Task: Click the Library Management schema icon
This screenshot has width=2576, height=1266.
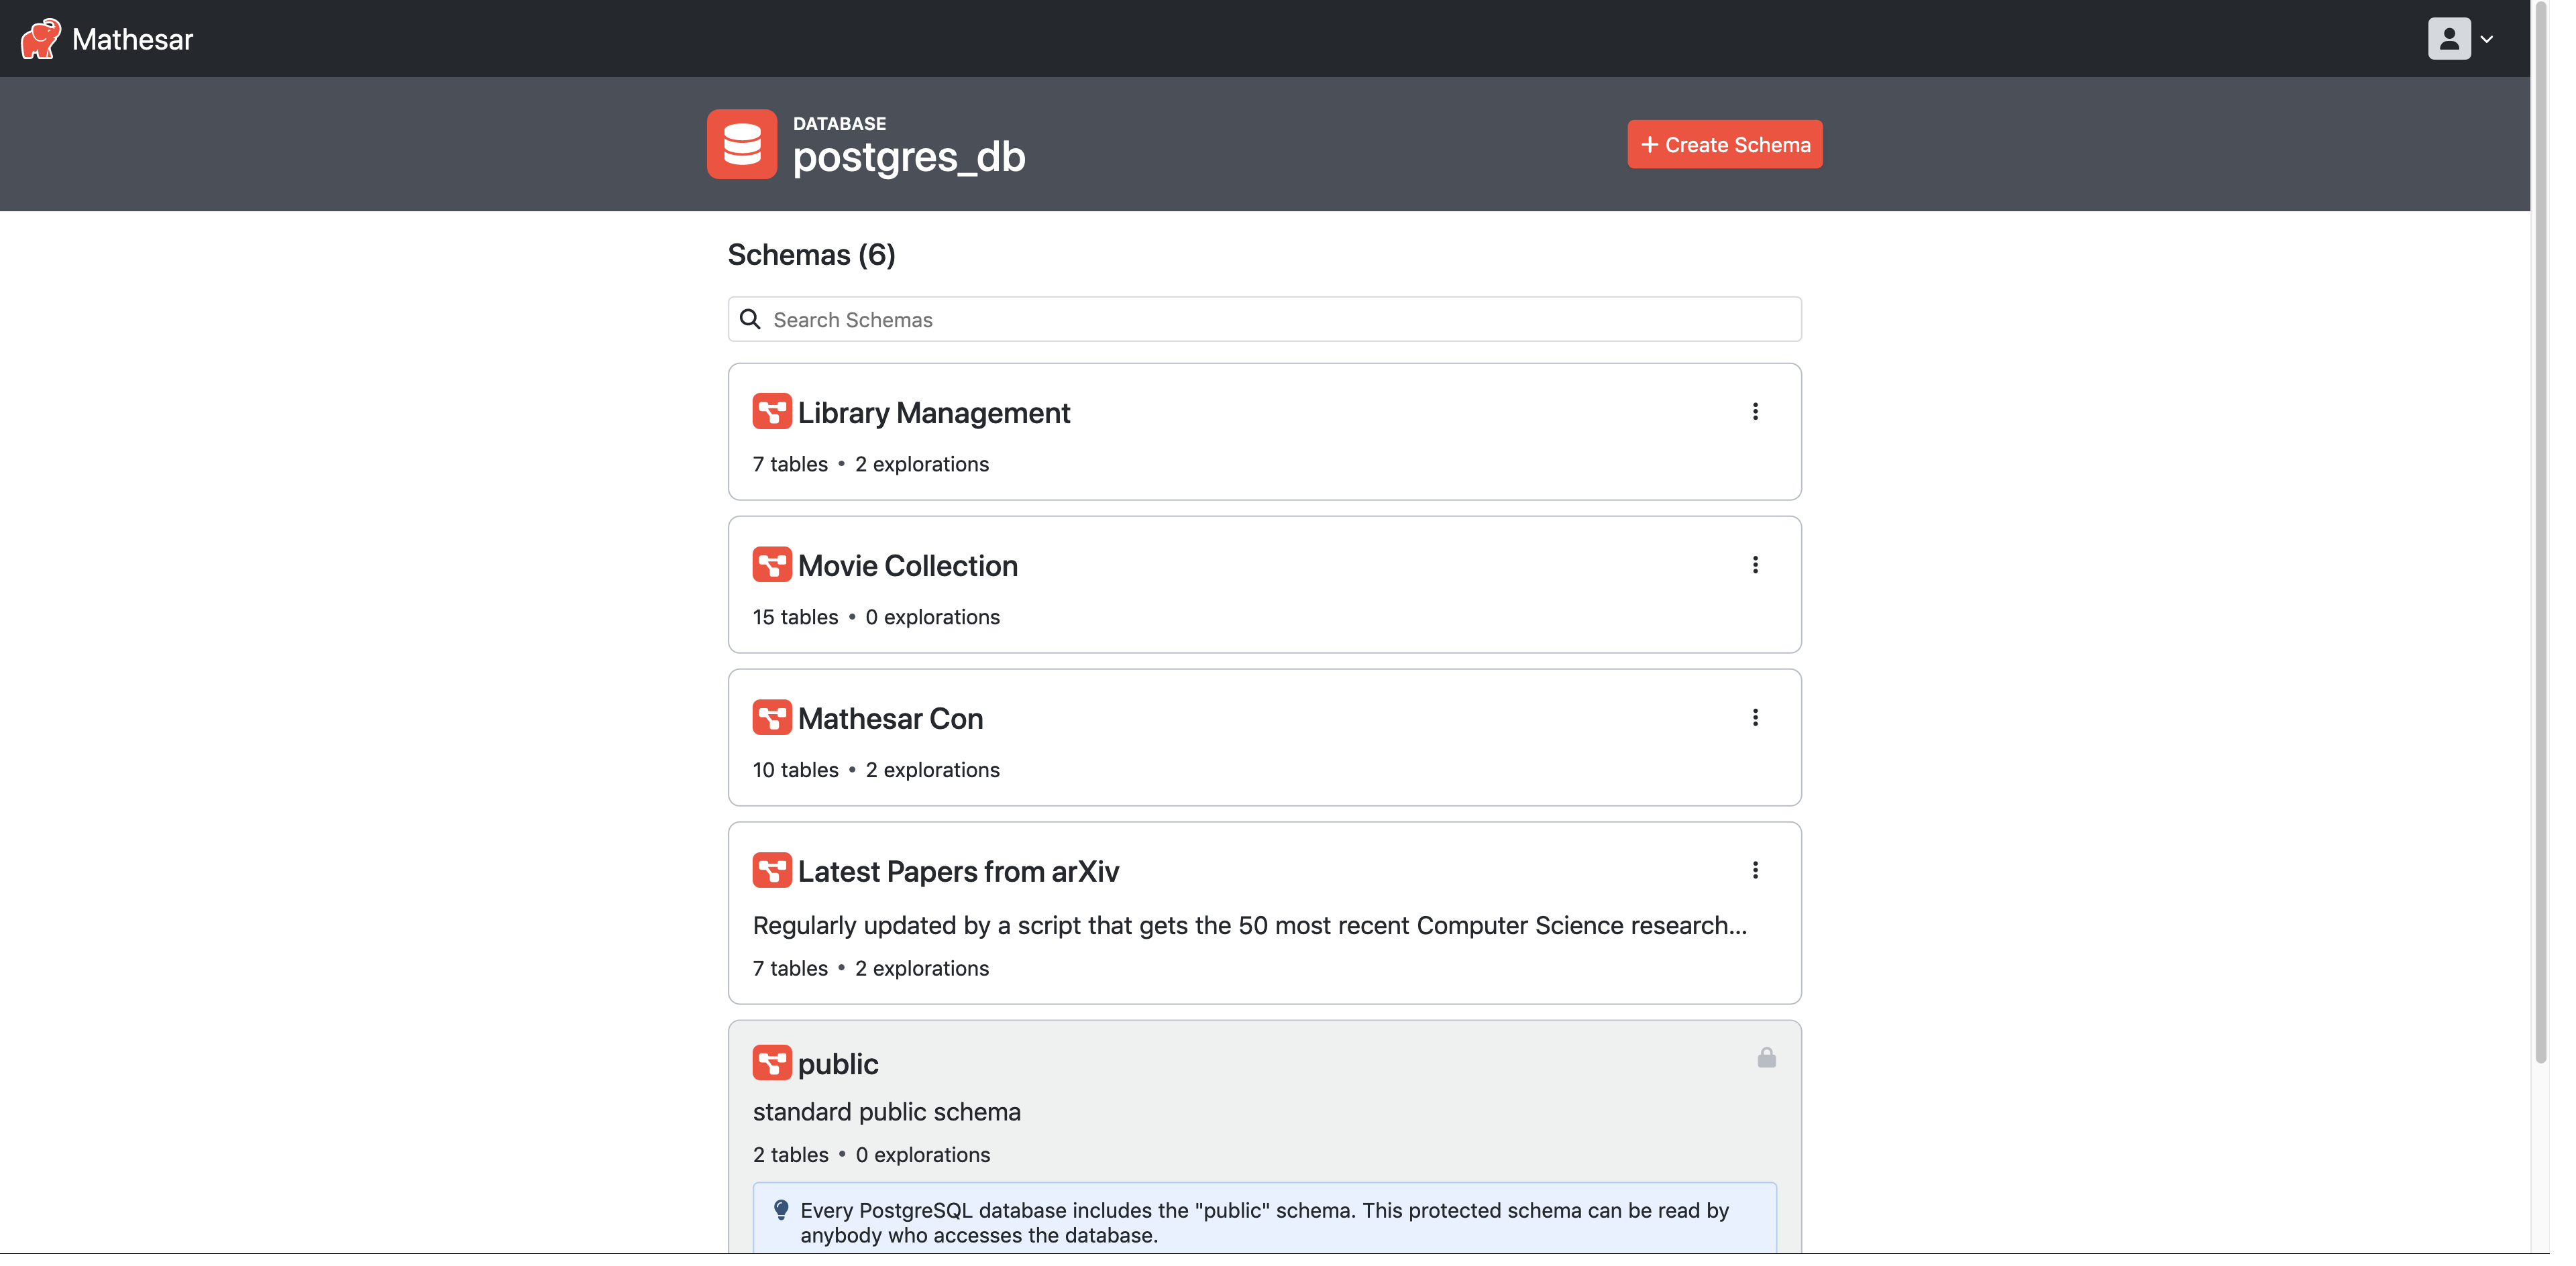Action: (x=772, y=412)
